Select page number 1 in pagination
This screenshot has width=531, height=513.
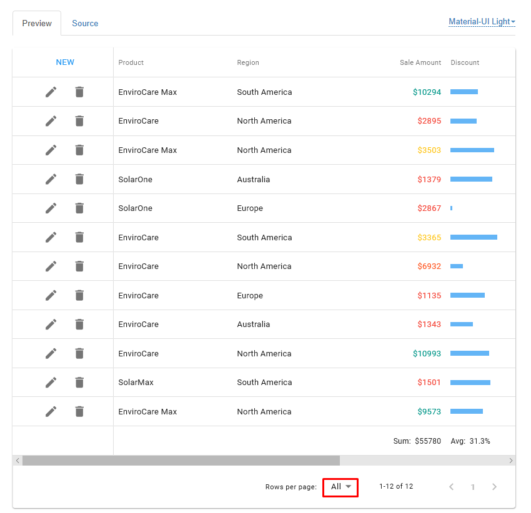pos(473,487)
